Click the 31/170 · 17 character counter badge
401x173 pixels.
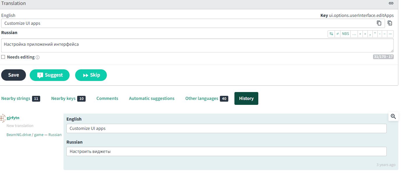[x=383, y=57]
